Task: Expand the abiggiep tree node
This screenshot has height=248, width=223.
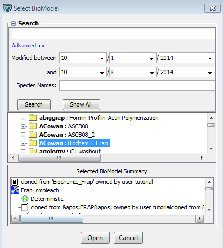Action: pos(23,118)
